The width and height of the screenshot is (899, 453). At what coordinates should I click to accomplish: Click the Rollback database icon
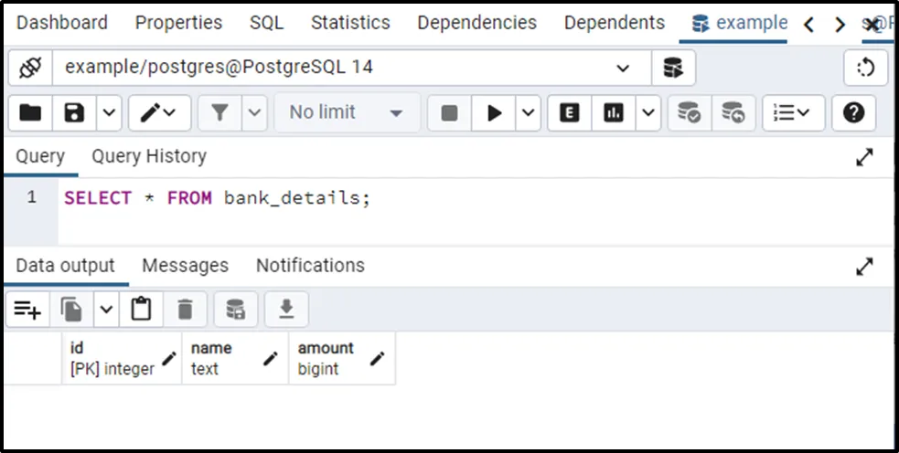pos(733,113)
